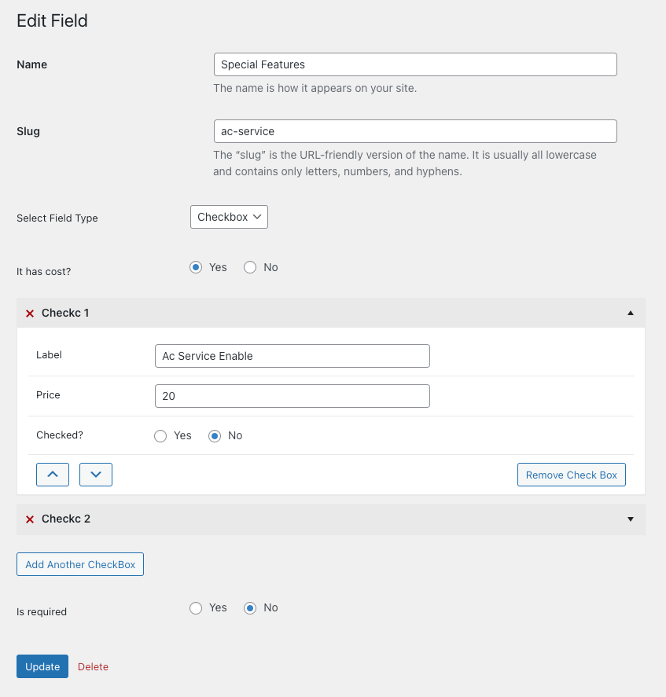Set Checked? to No
This screenshot has width=666, height=697.
point(215,435)
